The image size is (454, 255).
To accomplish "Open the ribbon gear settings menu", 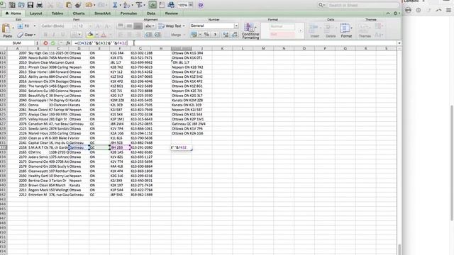I will point(396,13).
